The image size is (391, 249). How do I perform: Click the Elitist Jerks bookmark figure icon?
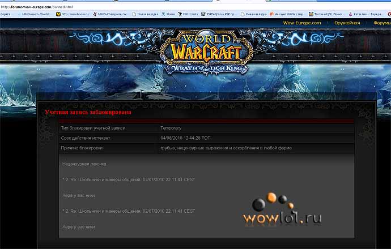180,14
